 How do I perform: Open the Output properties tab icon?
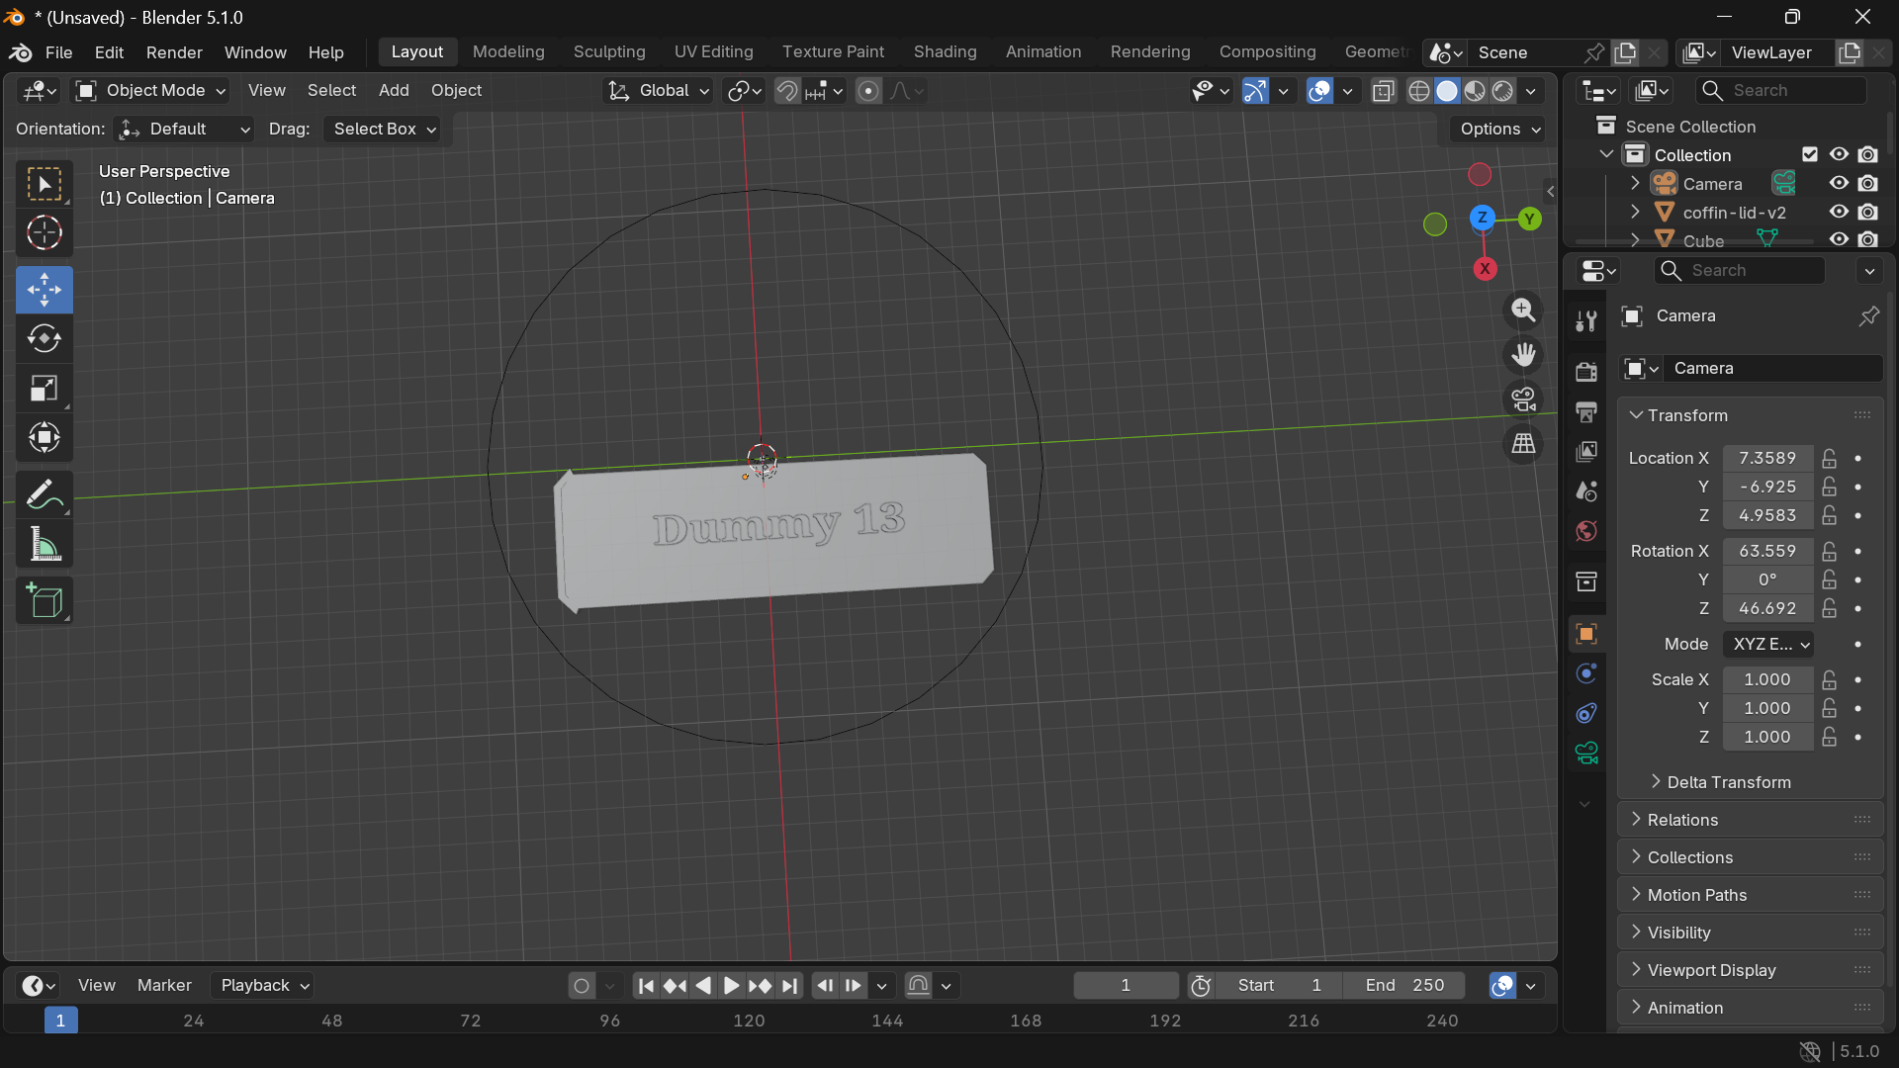tap(1586, 411)
